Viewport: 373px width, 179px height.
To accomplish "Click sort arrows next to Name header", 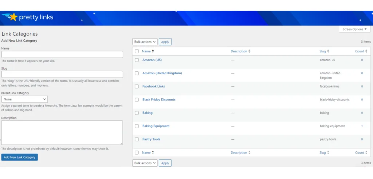I will coord(153,51).
